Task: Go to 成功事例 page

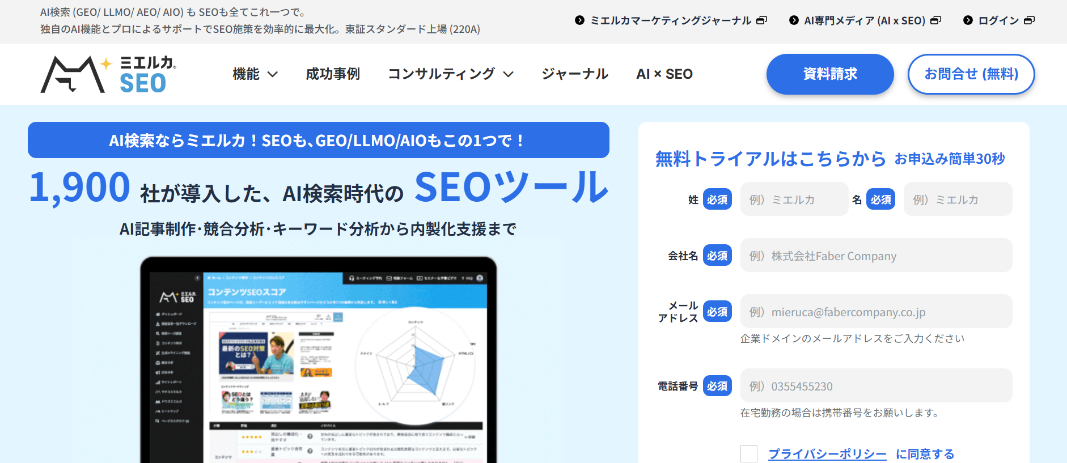Action: click(333, 74)
